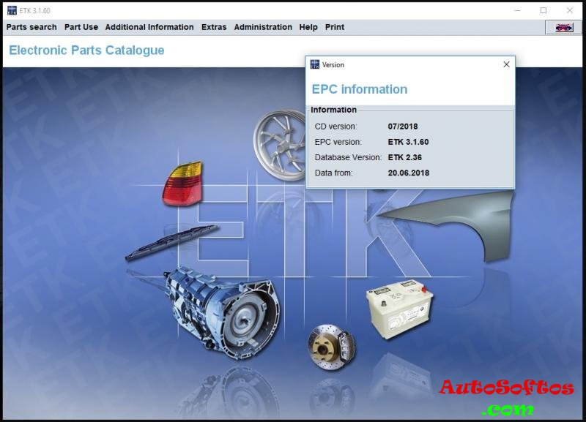
Task: Click the ETK app icon in title bar
Action: (x=12, y=10)
